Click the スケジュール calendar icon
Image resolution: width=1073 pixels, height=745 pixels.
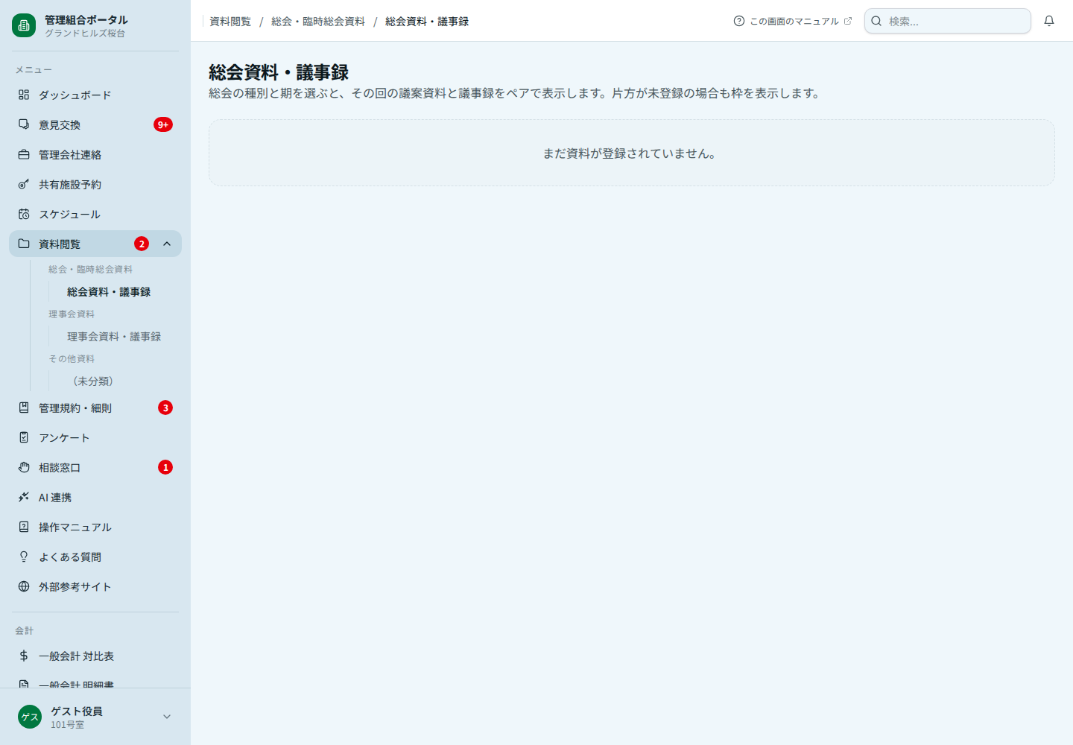24,214
